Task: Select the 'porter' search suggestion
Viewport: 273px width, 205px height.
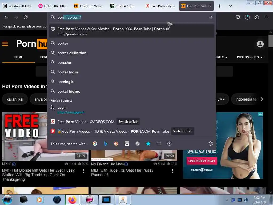Action: (131, 43)
